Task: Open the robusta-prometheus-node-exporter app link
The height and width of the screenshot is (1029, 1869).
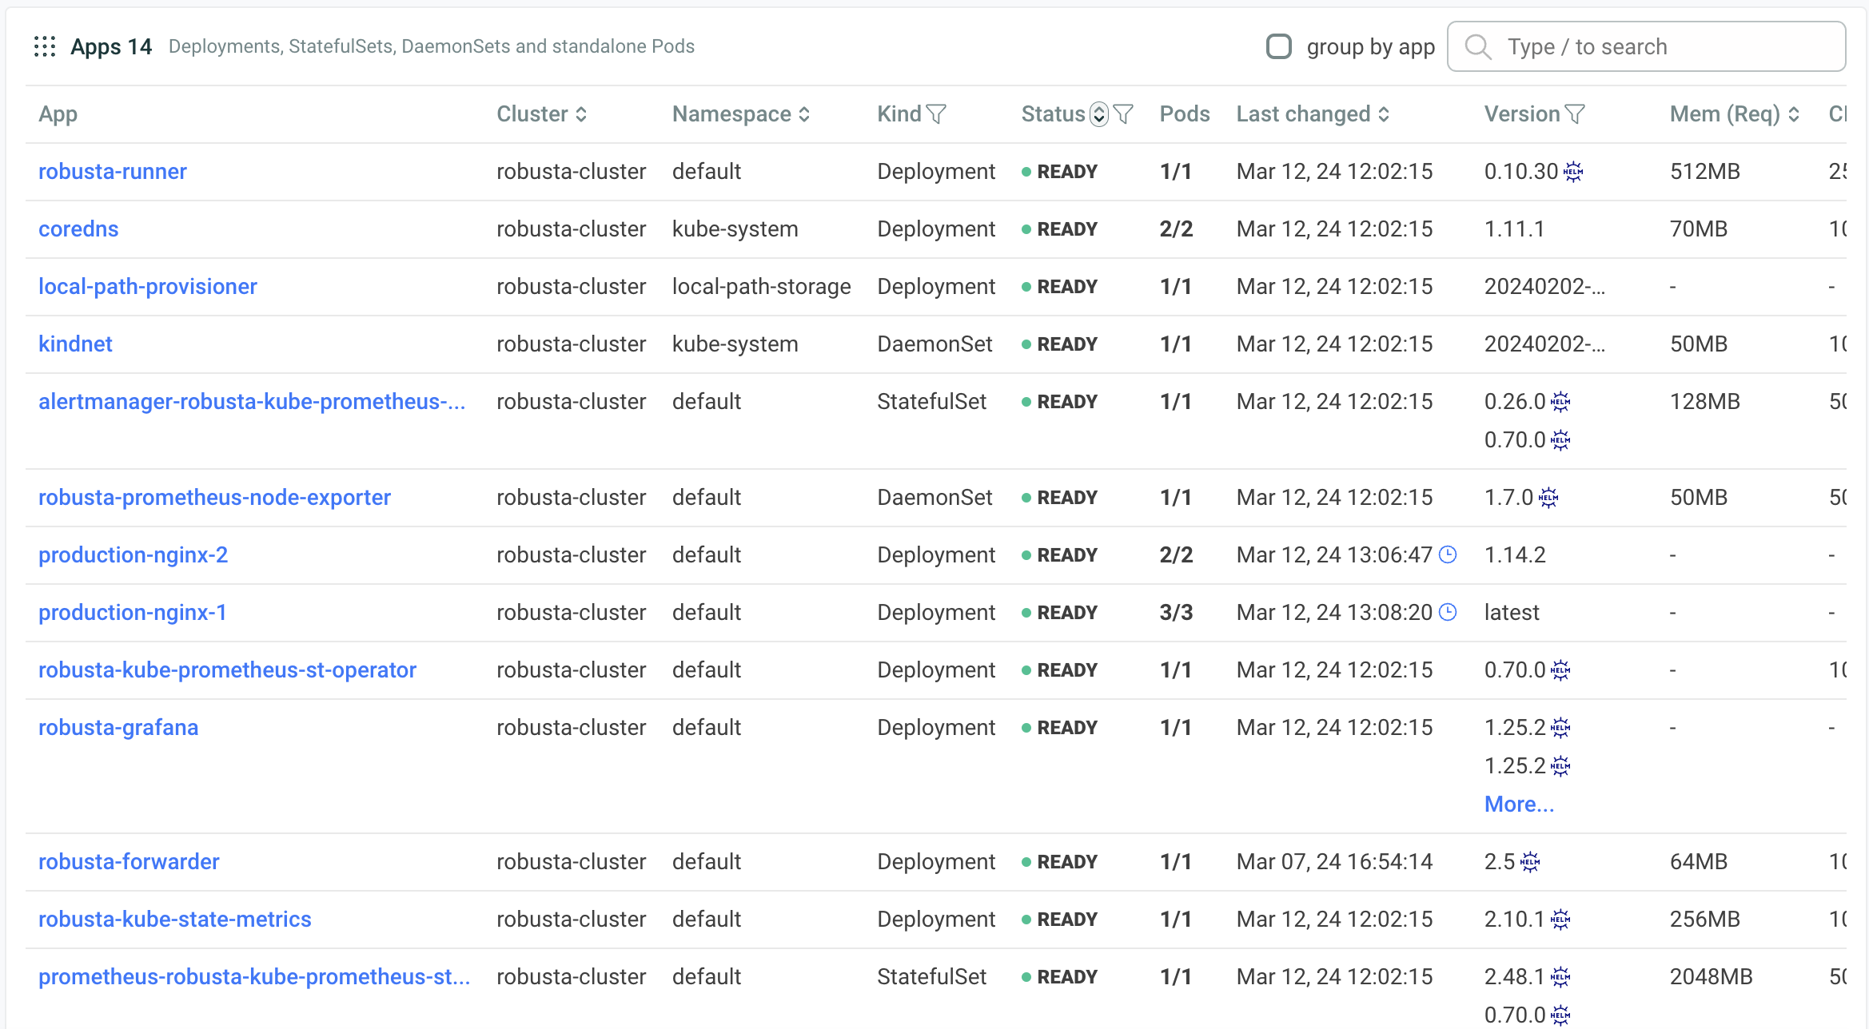Action: (214, 498)
